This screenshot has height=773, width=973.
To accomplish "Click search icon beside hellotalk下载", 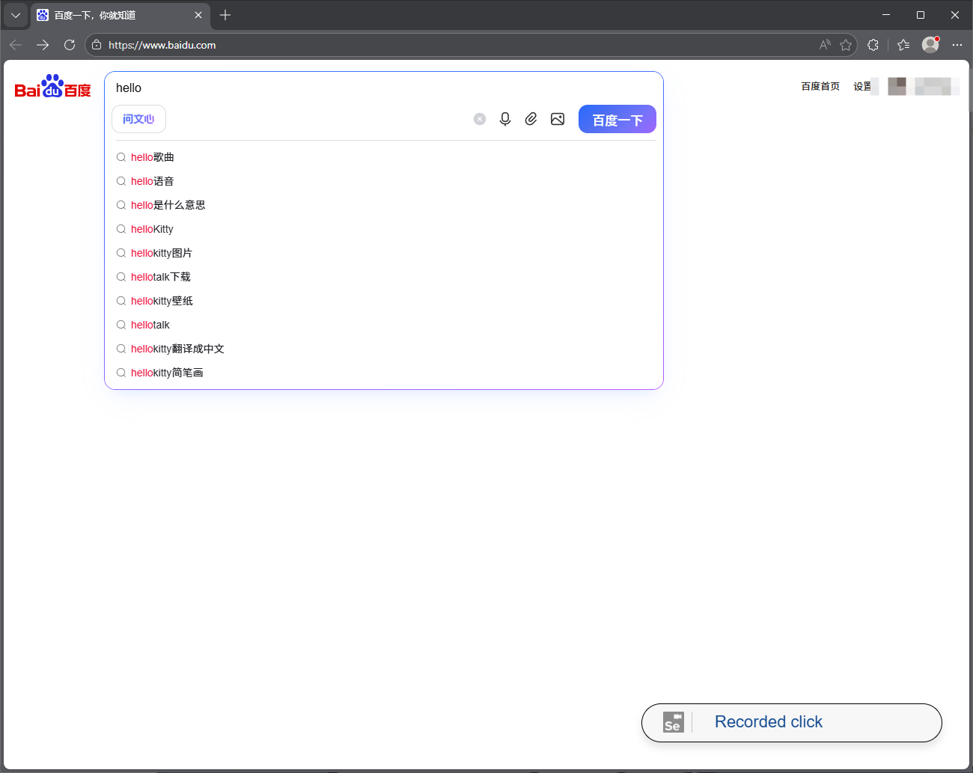I will (x=121, y=277).
